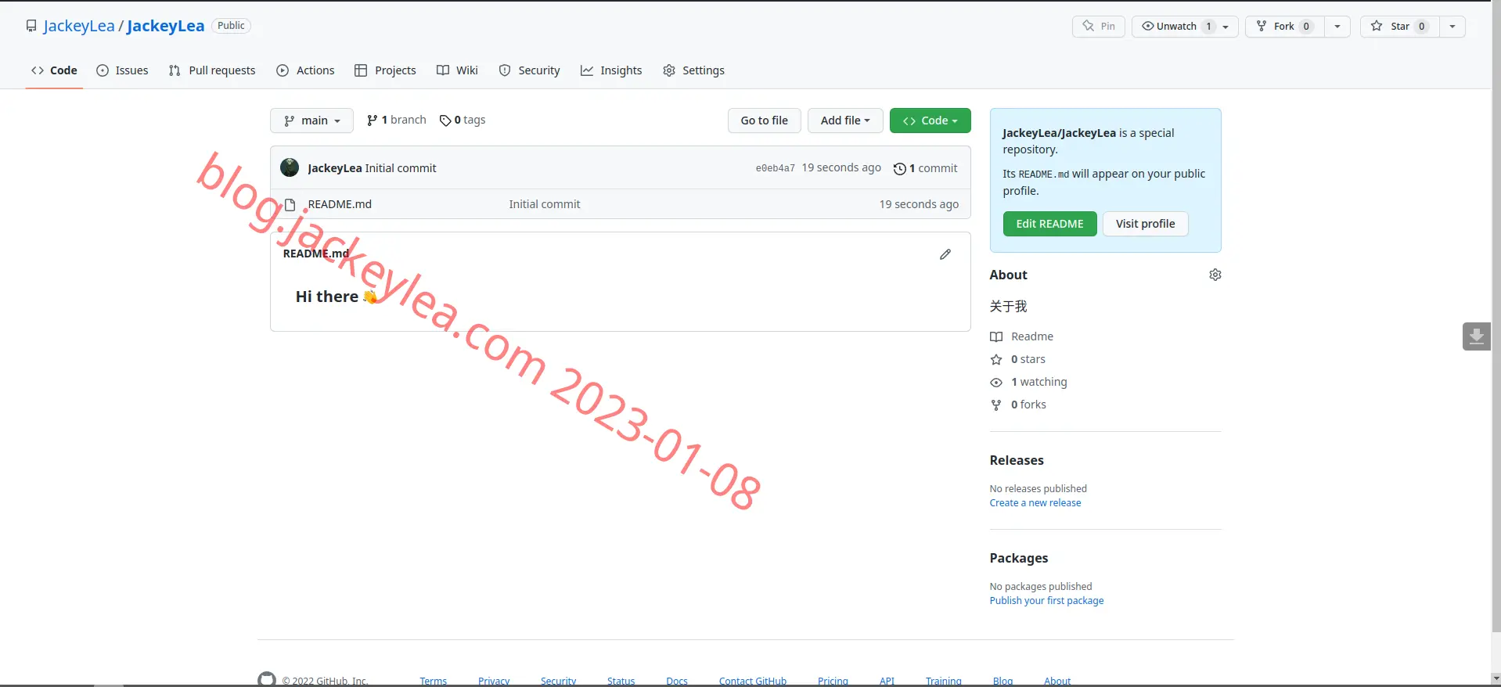Click Create a new release
This screenshot has width=1501, height=687.
point(1035,503)
